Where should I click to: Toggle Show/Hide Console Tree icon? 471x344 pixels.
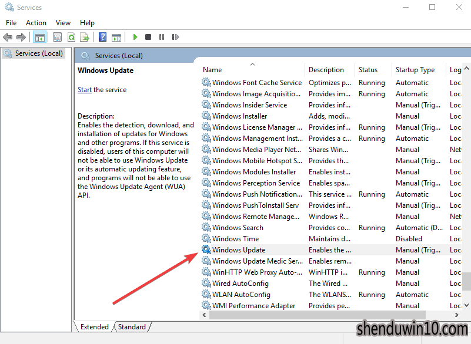[x=40, y=37]
